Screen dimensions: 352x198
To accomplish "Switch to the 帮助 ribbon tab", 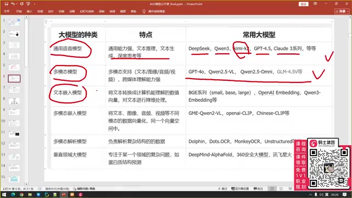I will point(134,11).
